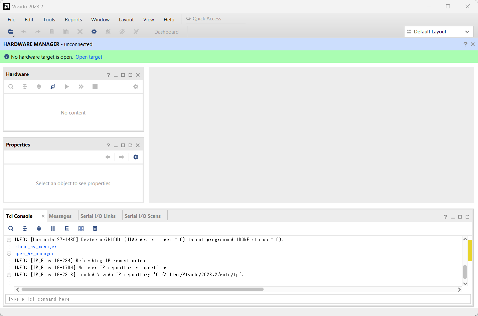Expand all items in Tcl Console

(39, 229)
